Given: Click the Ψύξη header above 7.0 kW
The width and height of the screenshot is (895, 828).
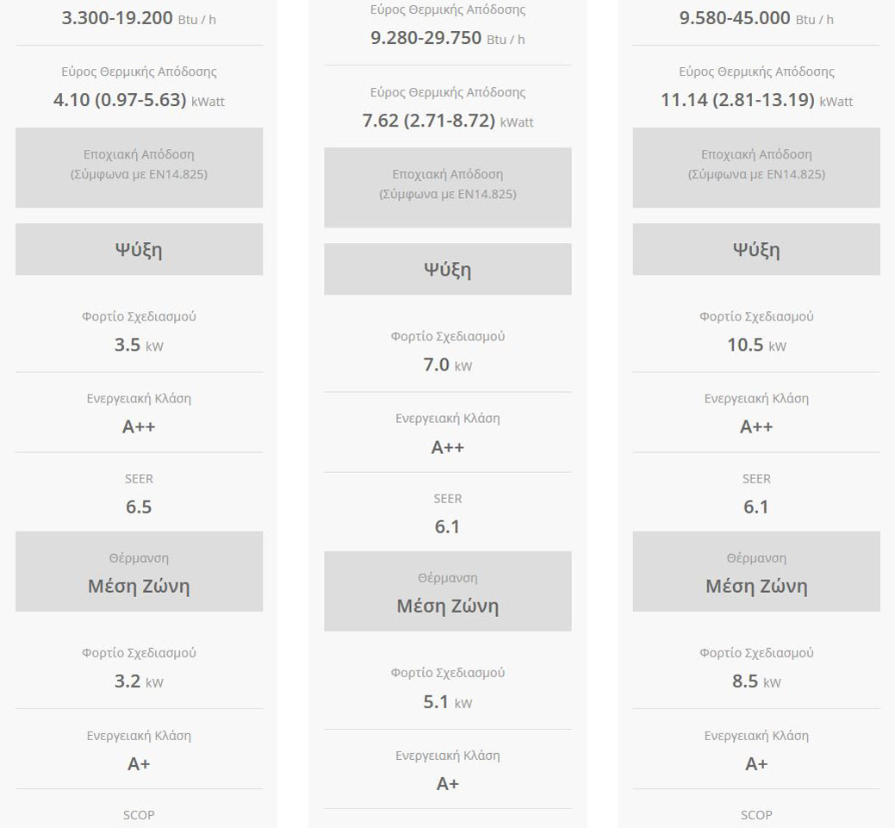Looking at the screenshot, I should coord(447,269).
